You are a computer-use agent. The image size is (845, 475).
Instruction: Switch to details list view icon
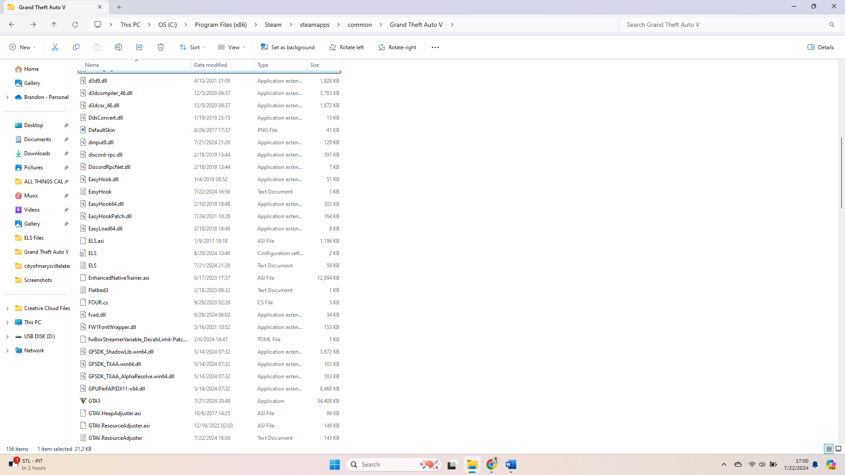pos(829,449)
